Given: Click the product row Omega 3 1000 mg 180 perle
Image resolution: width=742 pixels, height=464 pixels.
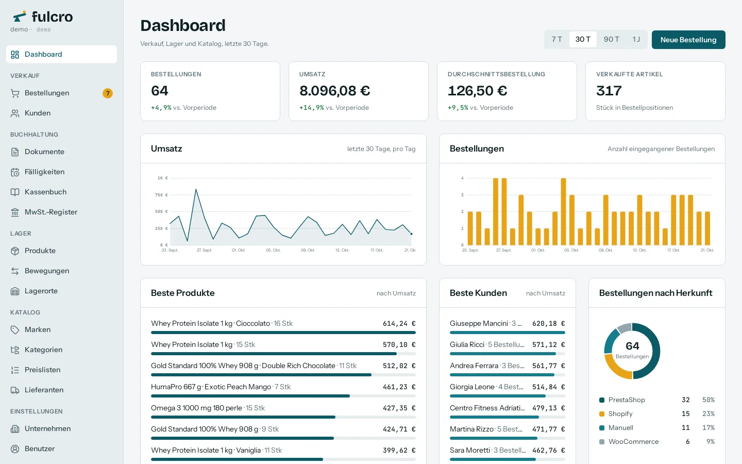Looking at the screenshot, I should point(283,412).
